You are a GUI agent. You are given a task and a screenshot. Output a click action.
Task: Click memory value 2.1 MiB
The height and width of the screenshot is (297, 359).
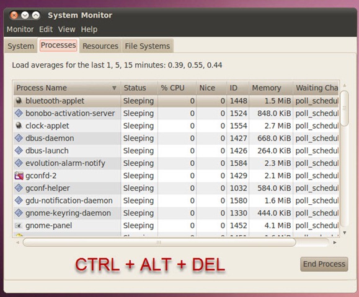(278, 176)
